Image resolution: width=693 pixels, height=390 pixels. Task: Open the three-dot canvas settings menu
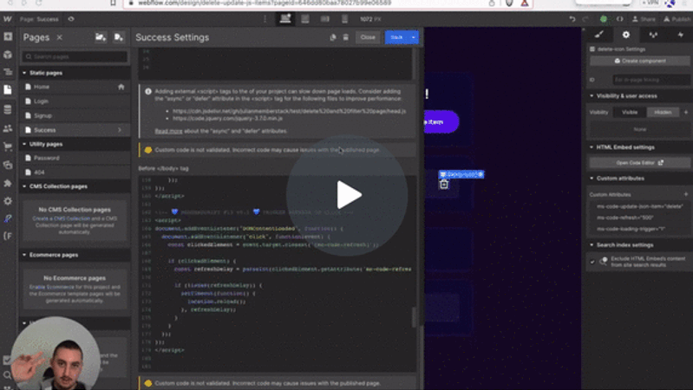pyautogui.click(x=265, y=19)
